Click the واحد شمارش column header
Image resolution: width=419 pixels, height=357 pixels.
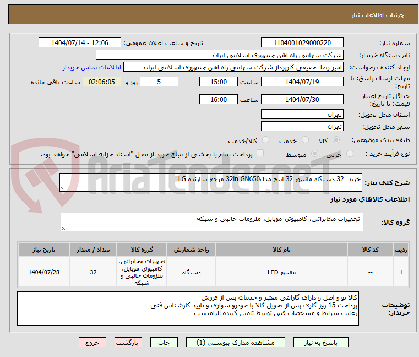tap(191, 250)
